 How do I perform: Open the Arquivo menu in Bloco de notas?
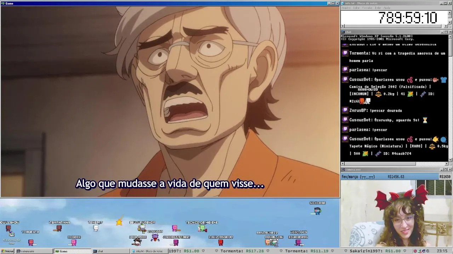[346, 8]
